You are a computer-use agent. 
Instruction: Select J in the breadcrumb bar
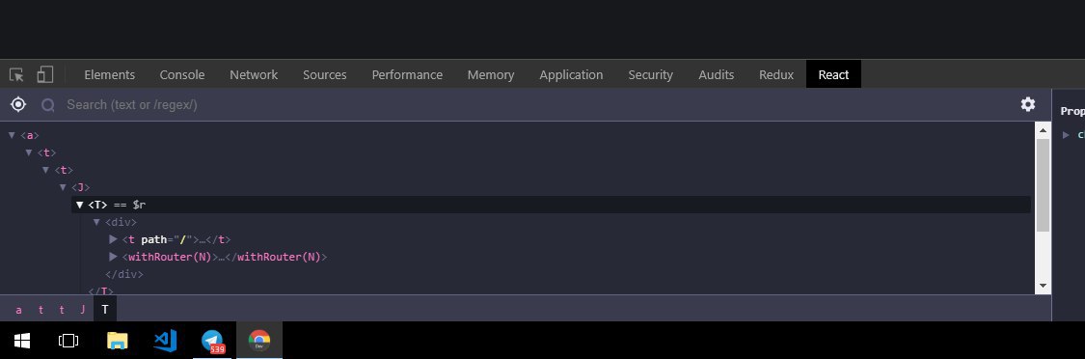[x=82, y=309]
